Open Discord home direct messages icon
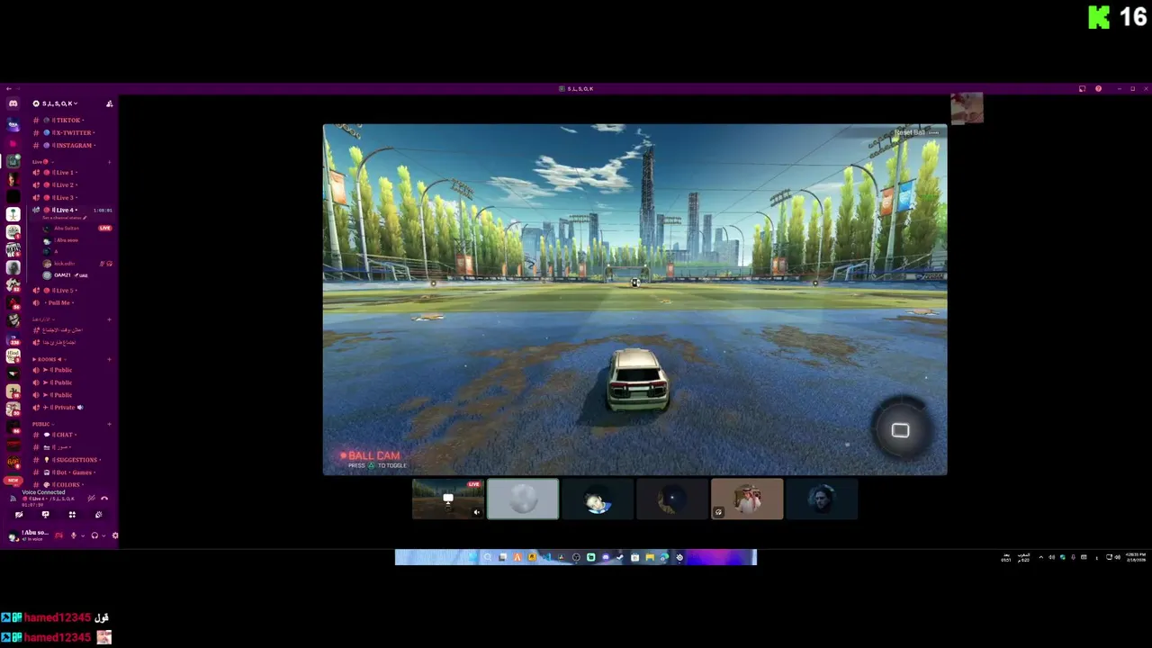The image size is (1152, 648). pos(13,103)
